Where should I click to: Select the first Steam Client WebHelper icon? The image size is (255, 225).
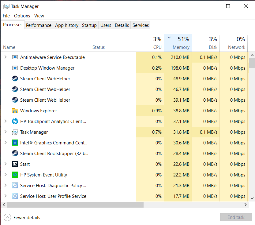coord(15,78)
